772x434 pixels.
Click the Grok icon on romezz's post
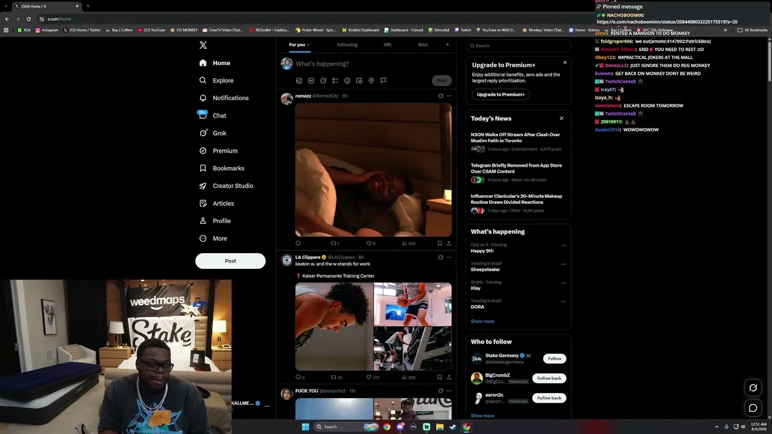[x=440, y=96]
